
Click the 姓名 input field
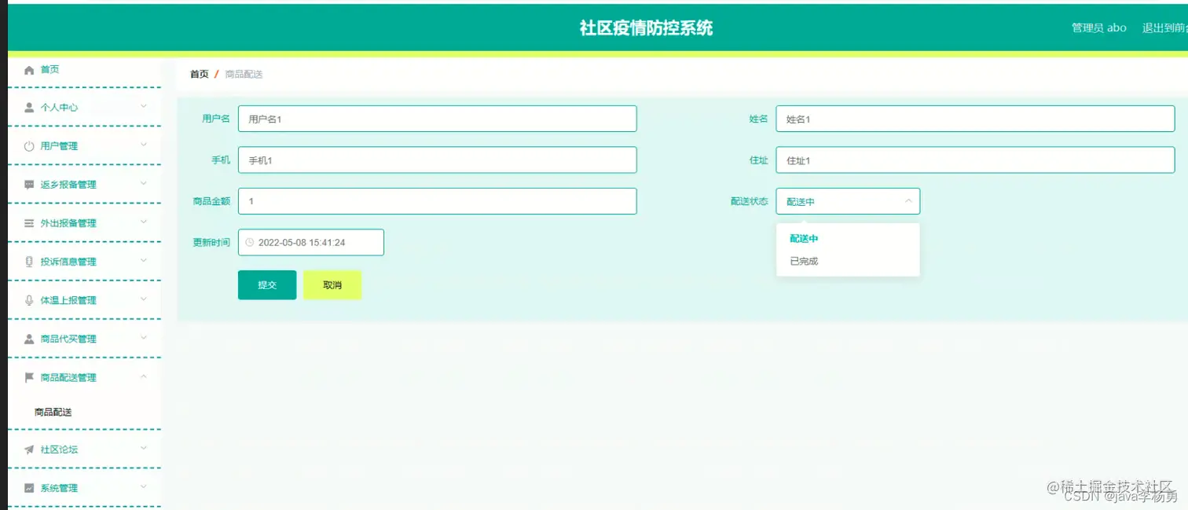tap(975, 119)
